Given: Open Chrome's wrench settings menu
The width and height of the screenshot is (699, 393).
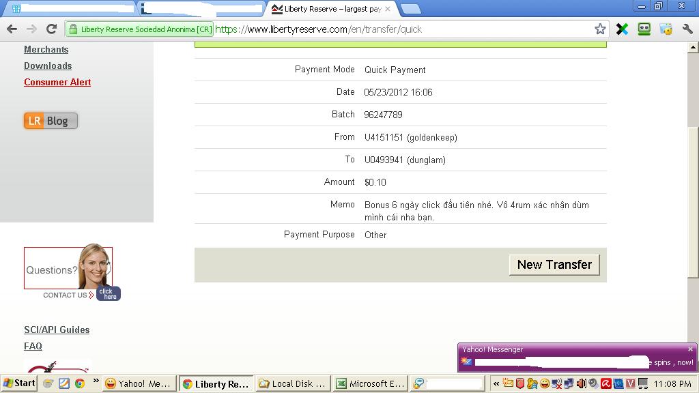Looking at the screenshot, I should point(687,29).
